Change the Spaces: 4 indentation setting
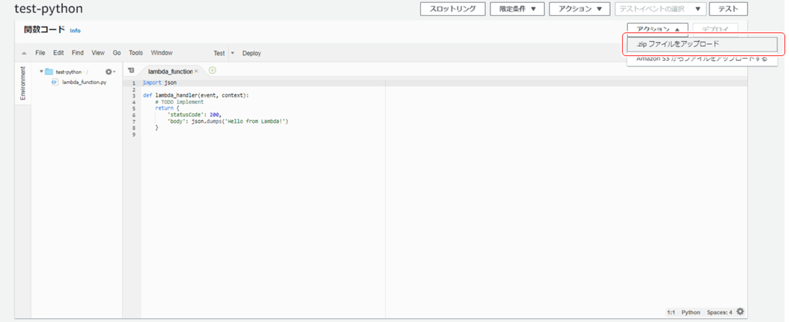 click(719, 312)
